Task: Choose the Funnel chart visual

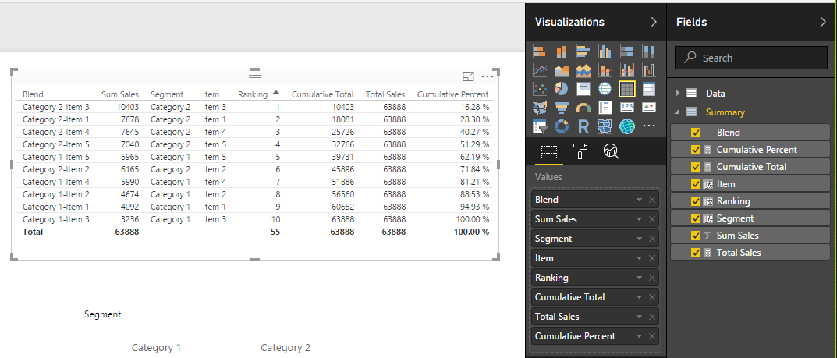Action: click(x=562, y=107)
